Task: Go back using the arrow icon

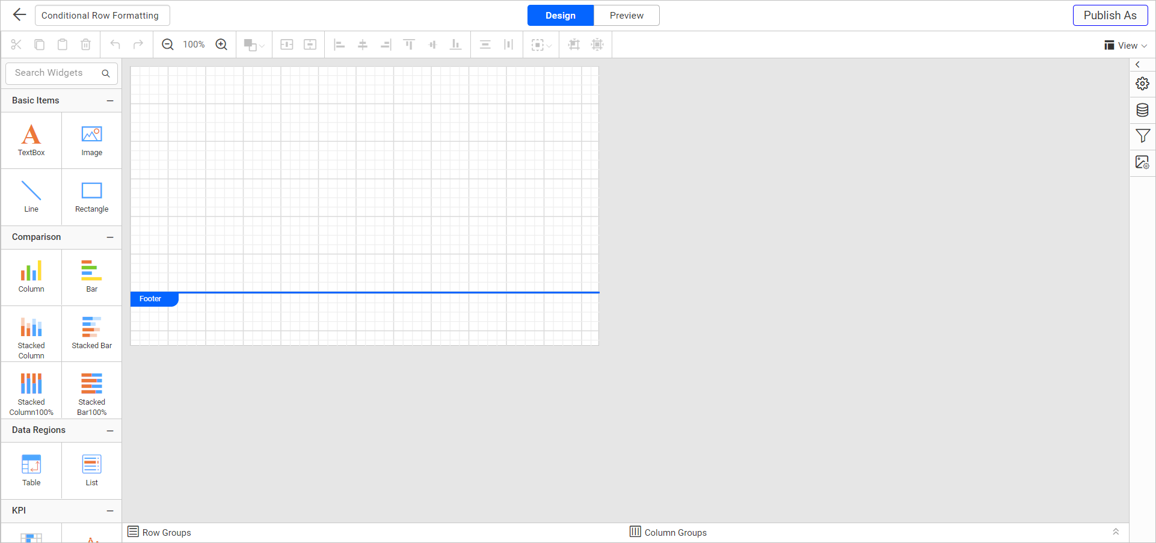Action: click(19, 15)
